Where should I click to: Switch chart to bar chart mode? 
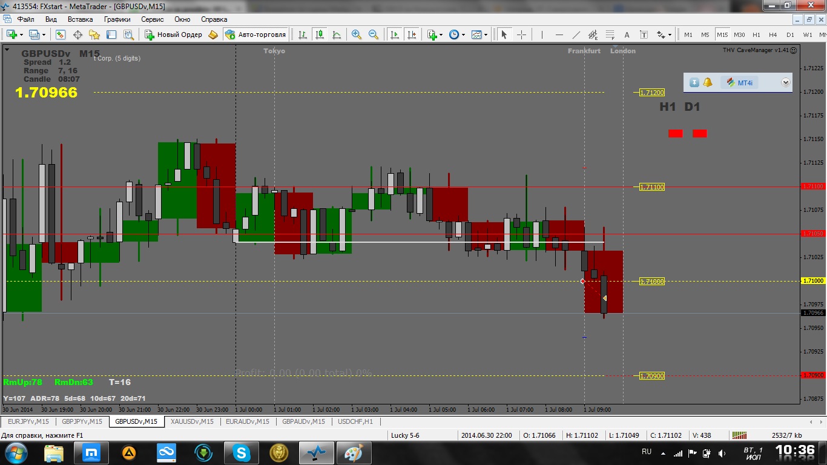pyautogui.click(x=303, y=35)
